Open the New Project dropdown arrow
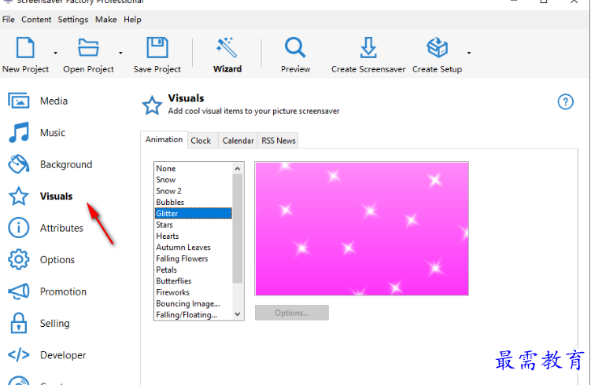Image resolution: width=591 pixels, height=385 pixels. pyautogui.click(x=55, y=53)
